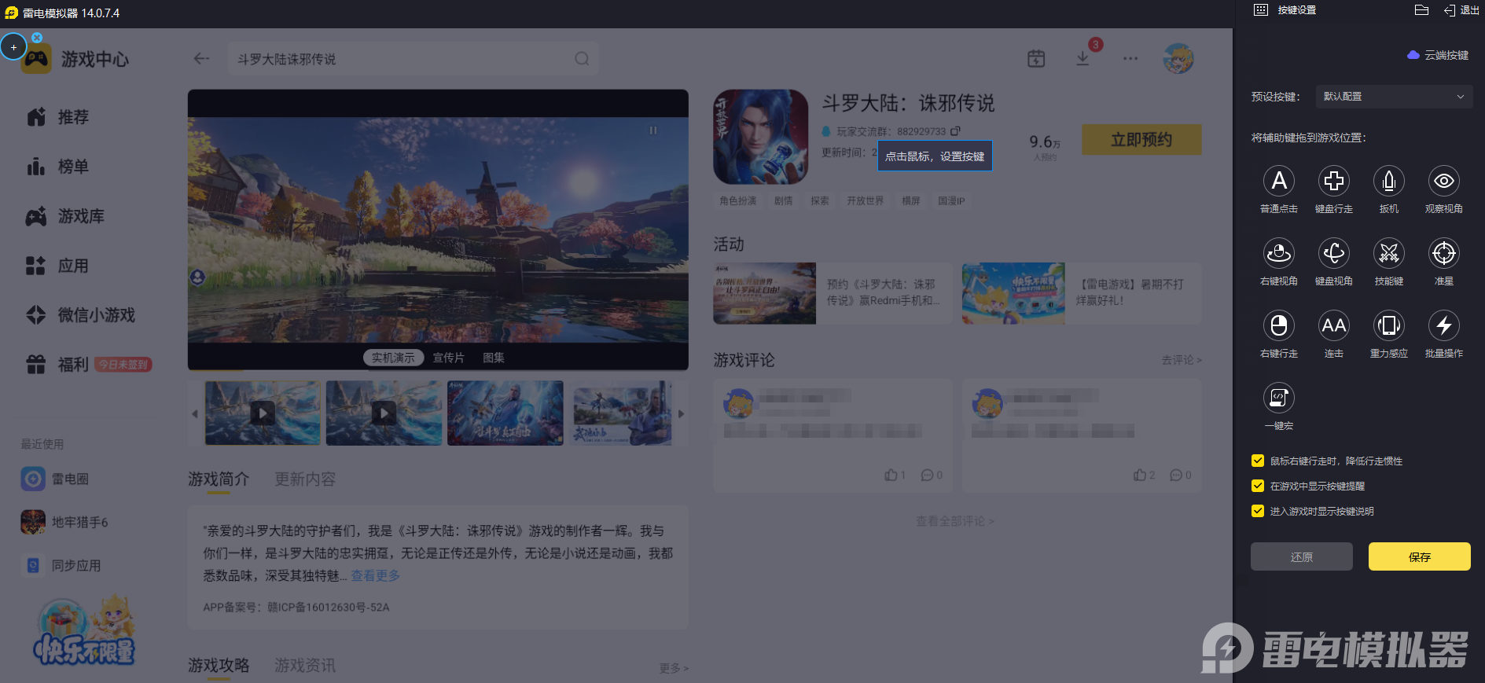Image resolution: width=1485 pixels, height=683 pixels.
Task: Open the 云端按键 cloud keymap
Action: (x=1438, y=55)
